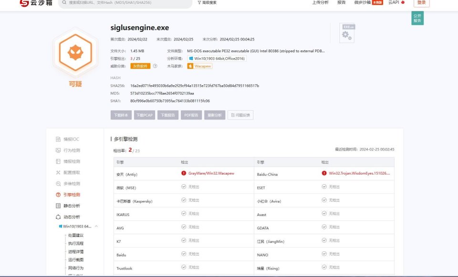458x277 pixels.
Task: Click red alert icon in Baidu-China row
Action: coord(324,173)
